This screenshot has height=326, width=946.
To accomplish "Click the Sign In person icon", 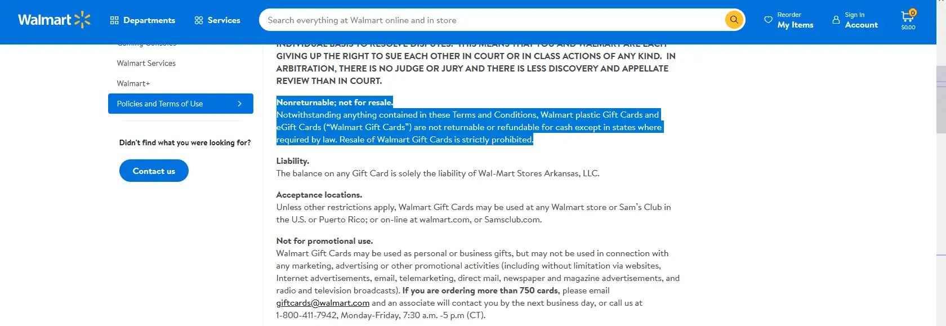I will 836,20.
